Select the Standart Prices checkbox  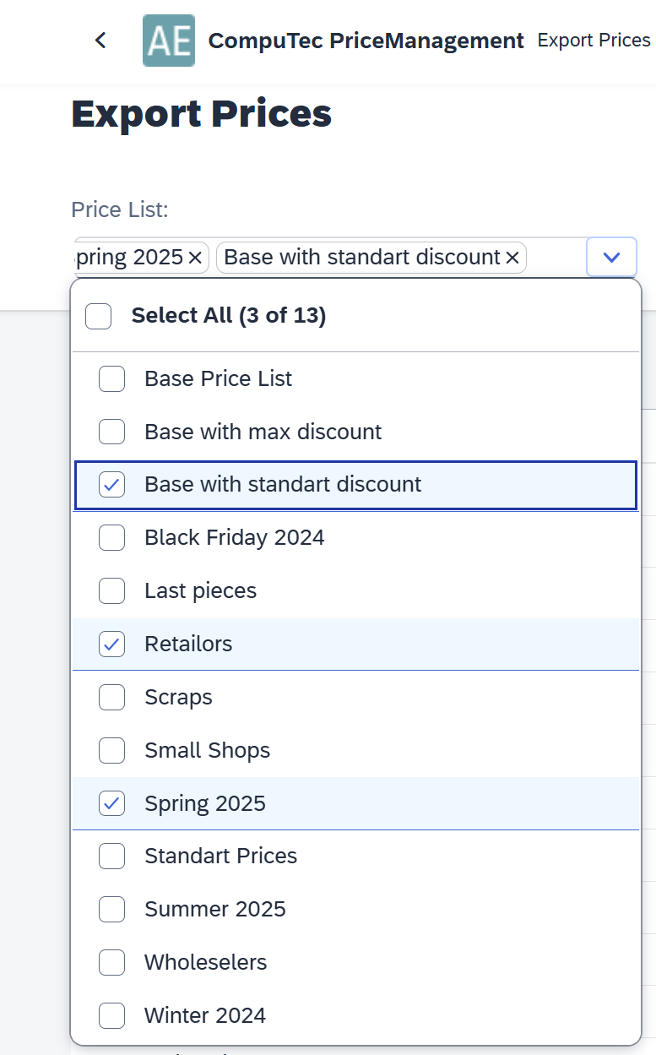(112, 857)
